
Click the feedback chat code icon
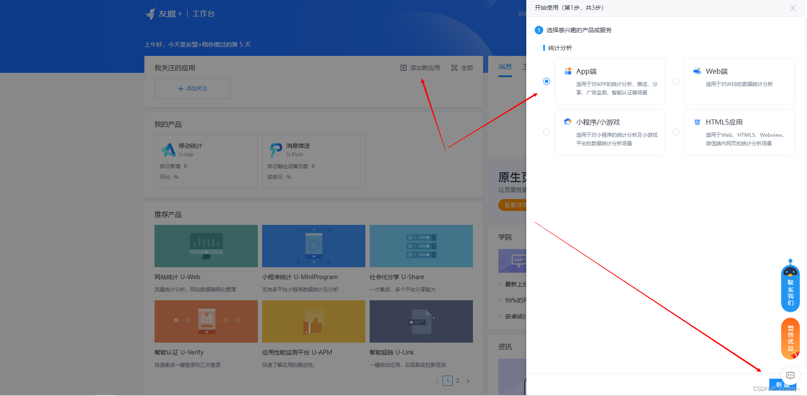click(x=790, y=375)
